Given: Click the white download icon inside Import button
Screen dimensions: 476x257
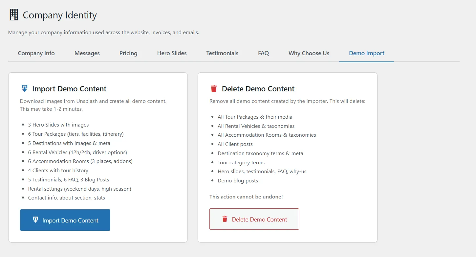Looking at the screenshot, I should (35, 220).
